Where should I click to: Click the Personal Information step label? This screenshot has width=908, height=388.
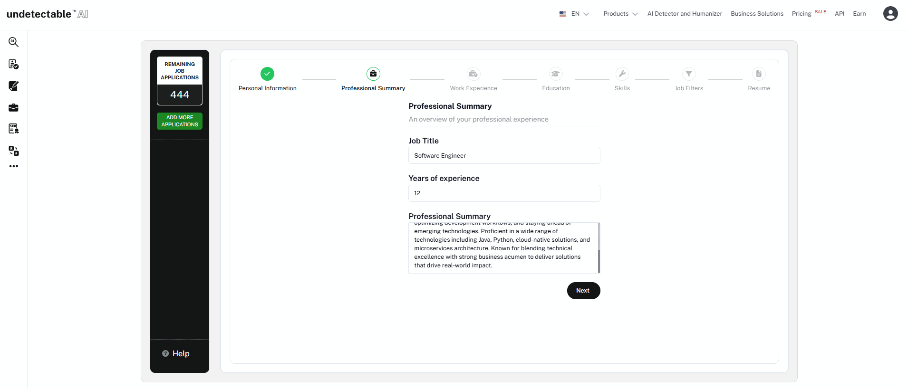pos(267,88)
